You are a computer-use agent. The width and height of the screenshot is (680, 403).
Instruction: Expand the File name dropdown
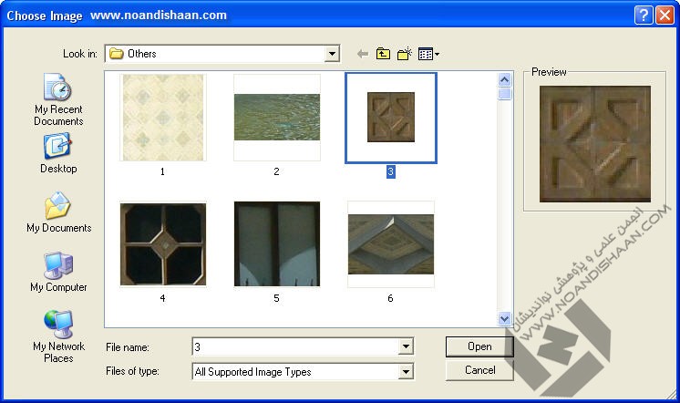click(x=406, y=346)
